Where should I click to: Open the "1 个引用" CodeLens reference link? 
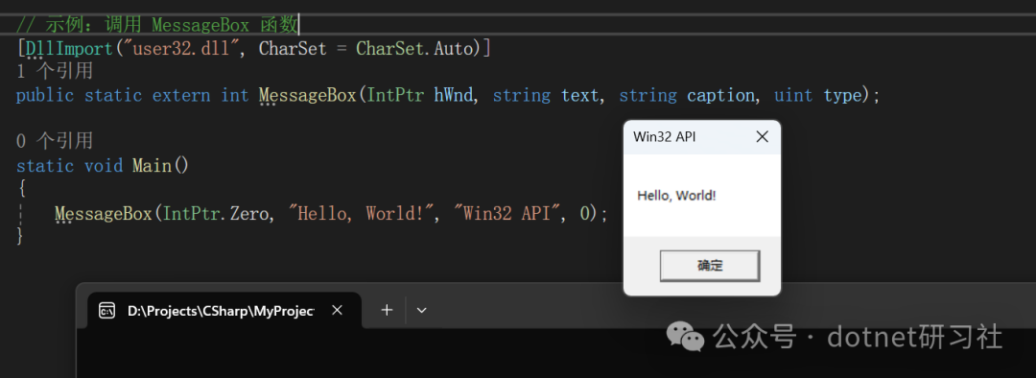point(54,71)
